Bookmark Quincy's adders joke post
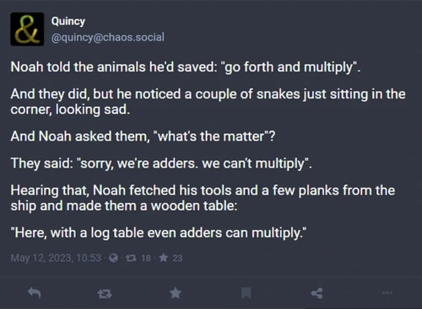 246,293
